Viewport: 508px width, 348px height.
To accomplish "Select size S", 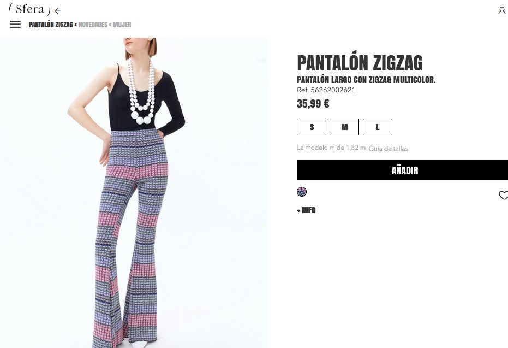I will (x=312, y=127).
